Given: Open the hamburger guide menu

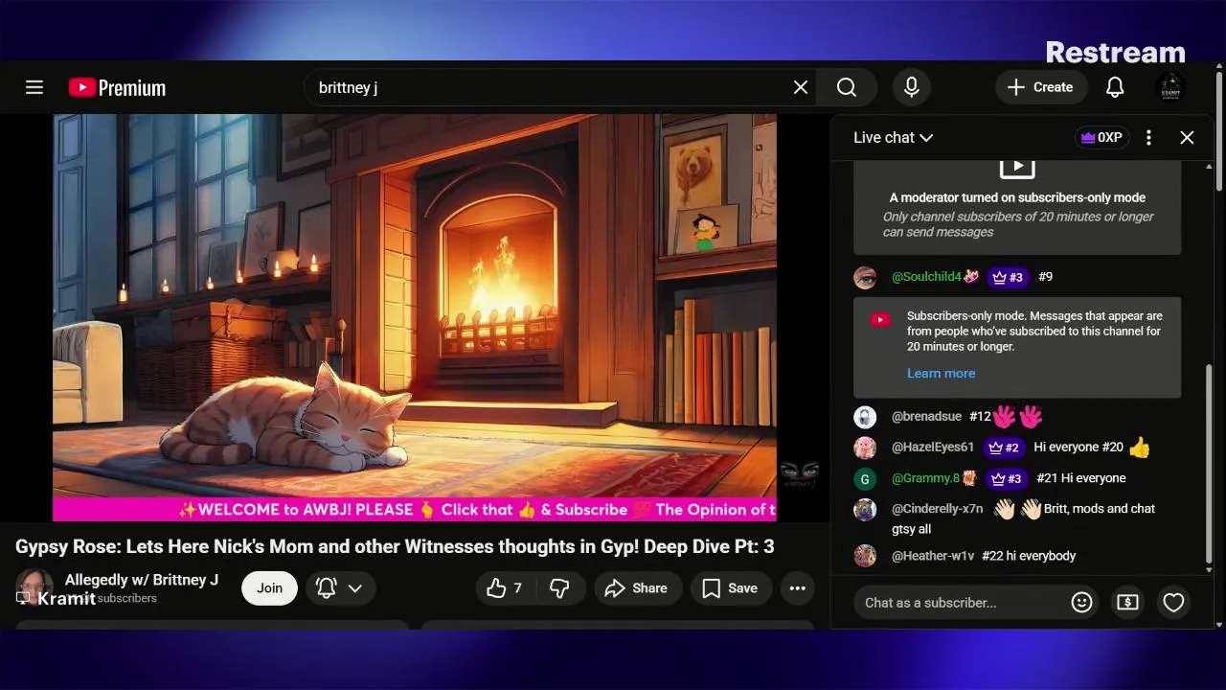Looking at the screenshot, I should [34, 87].
